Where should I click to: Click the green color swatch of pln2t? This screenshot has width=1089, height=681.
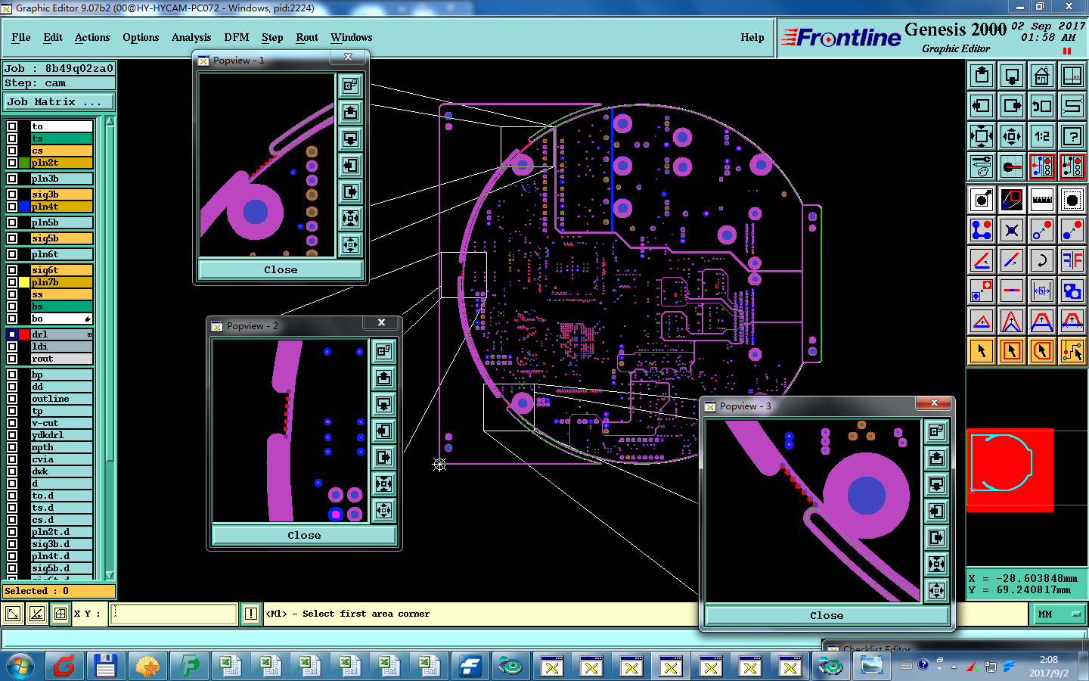pos(24,163)
